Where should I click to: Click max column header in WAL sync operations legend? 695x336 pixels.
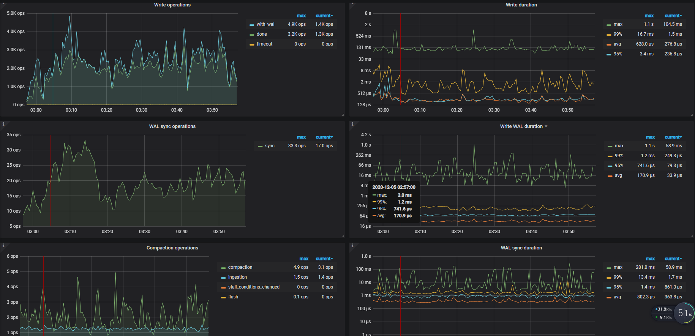pos(301,137)
